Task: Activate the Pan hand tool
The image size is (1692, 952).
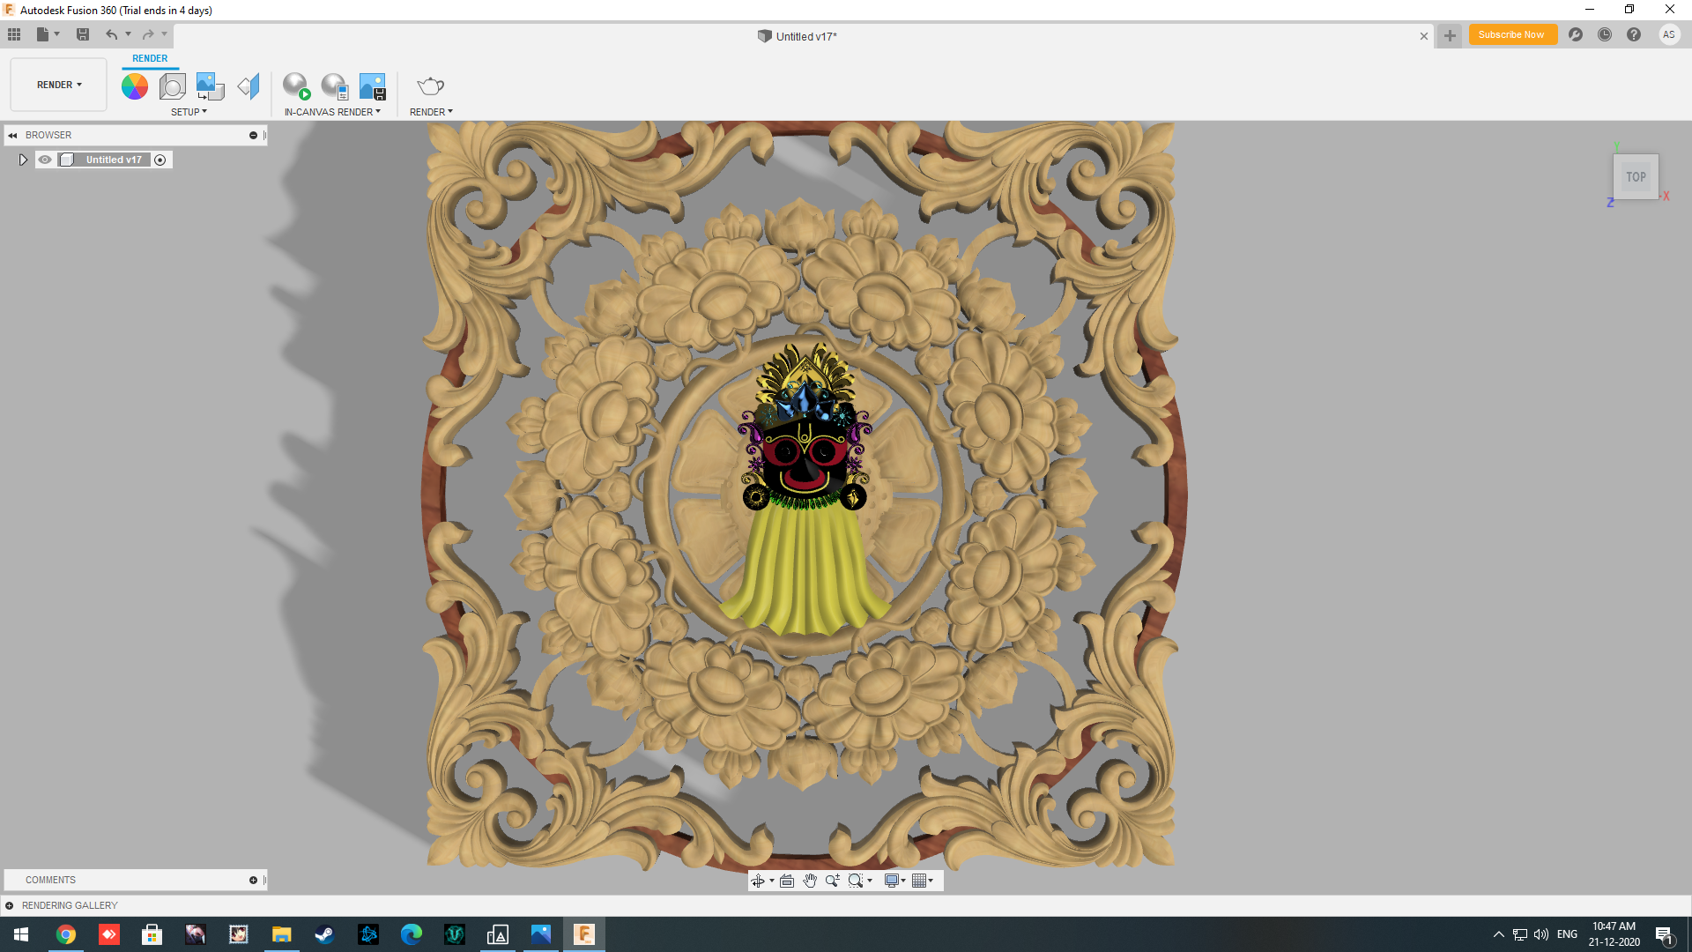Action: 810,881
